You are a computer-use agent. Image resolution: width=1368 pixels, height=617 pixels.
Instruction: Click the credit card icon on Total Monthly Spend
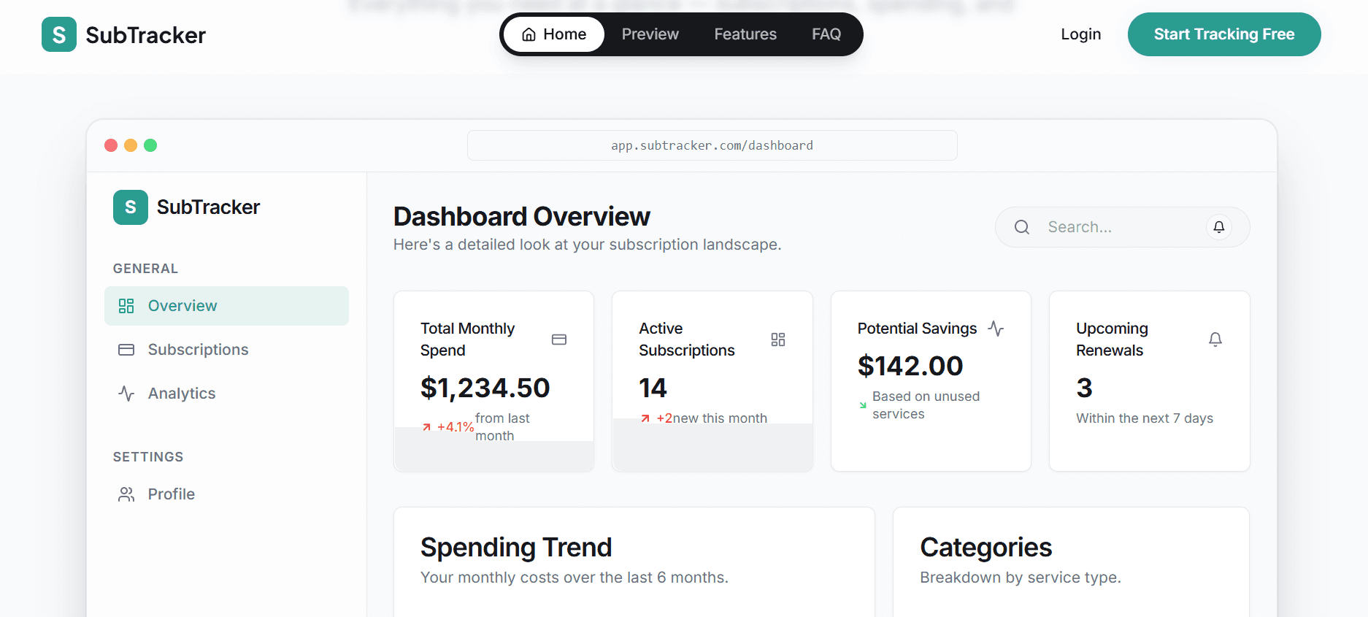point(559,340)
